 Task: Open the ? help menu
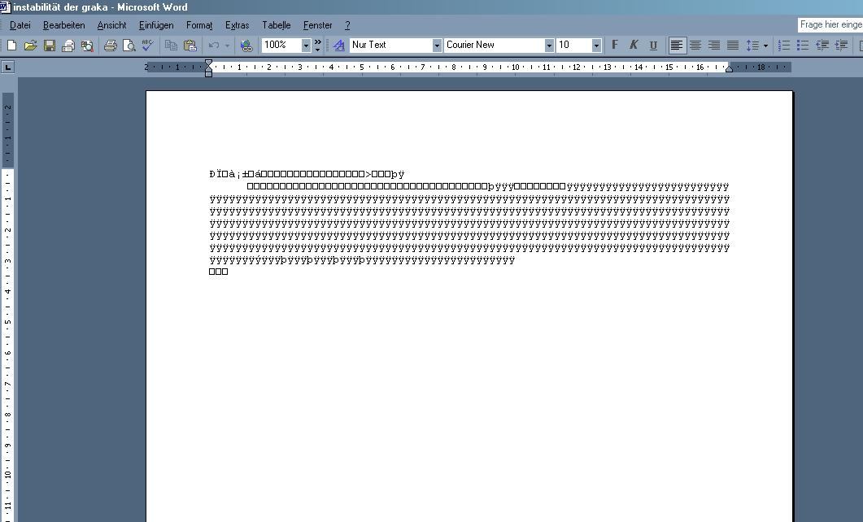pos(347,25)
